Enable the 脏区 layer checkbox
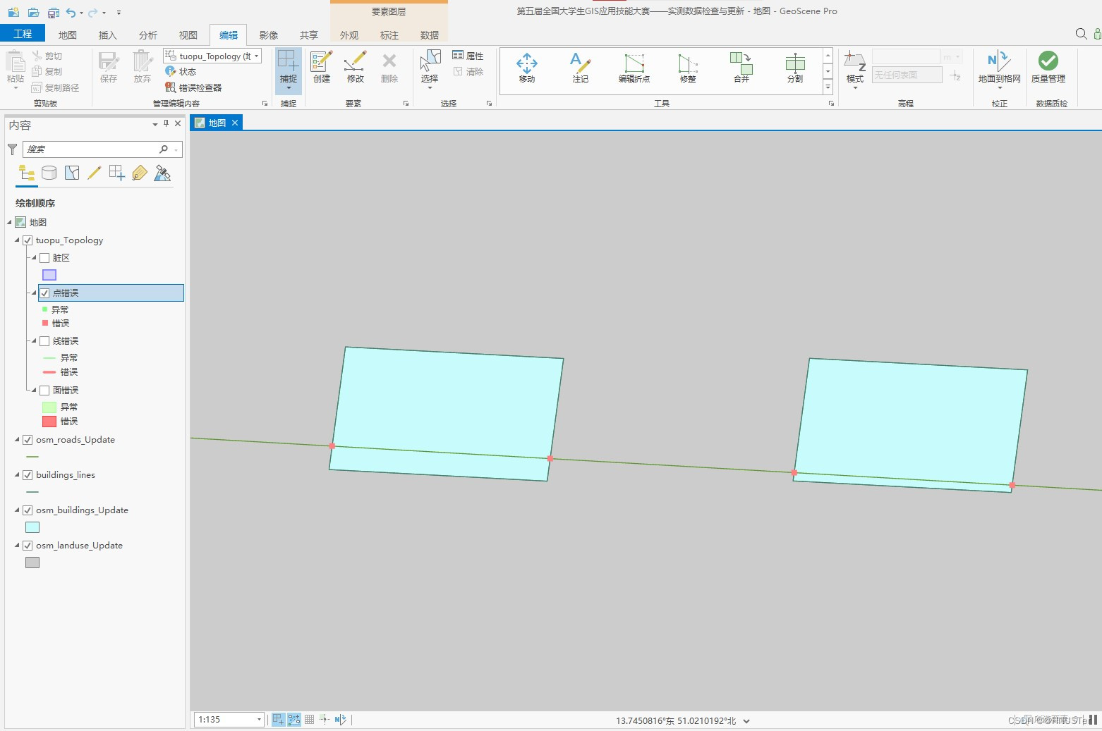The height and width of the screenshot is (731, 1102). pos(44,258)
